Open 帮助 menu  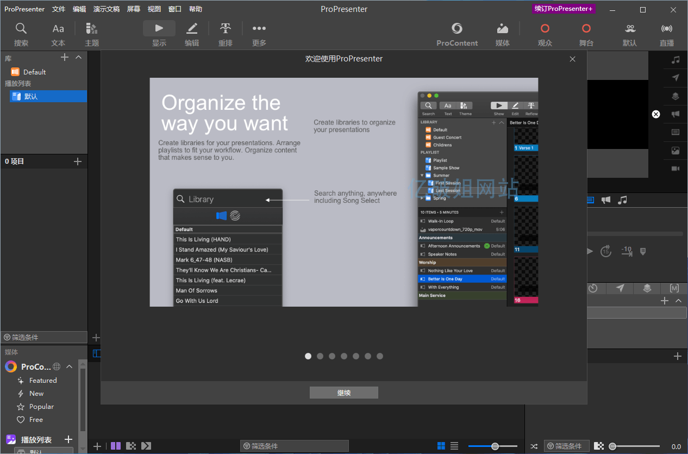point(196,9)
